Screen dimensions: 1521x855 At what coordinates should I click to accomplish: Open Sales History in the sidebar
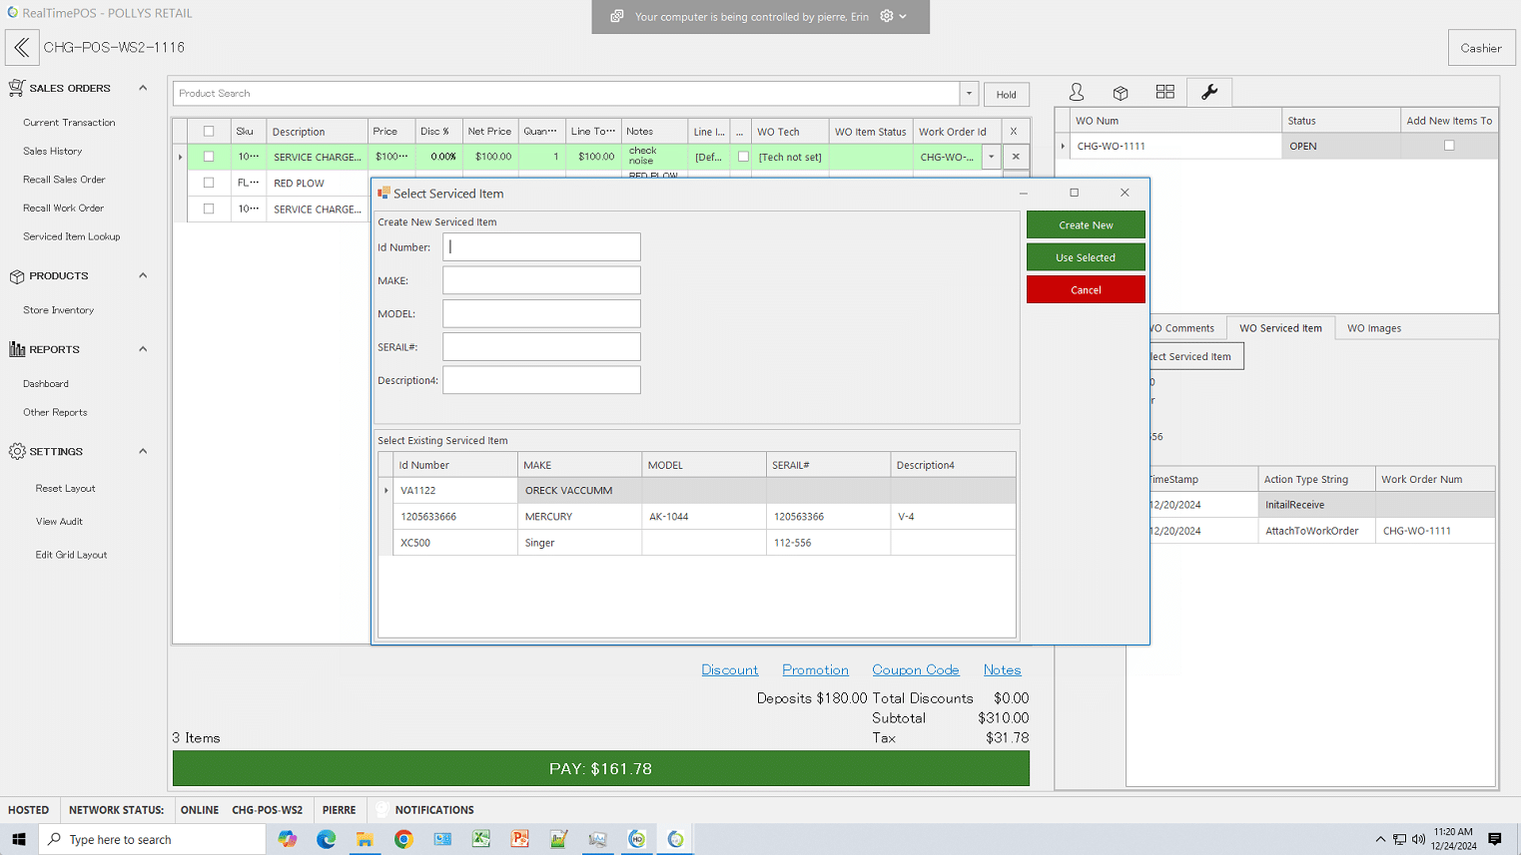53,151
